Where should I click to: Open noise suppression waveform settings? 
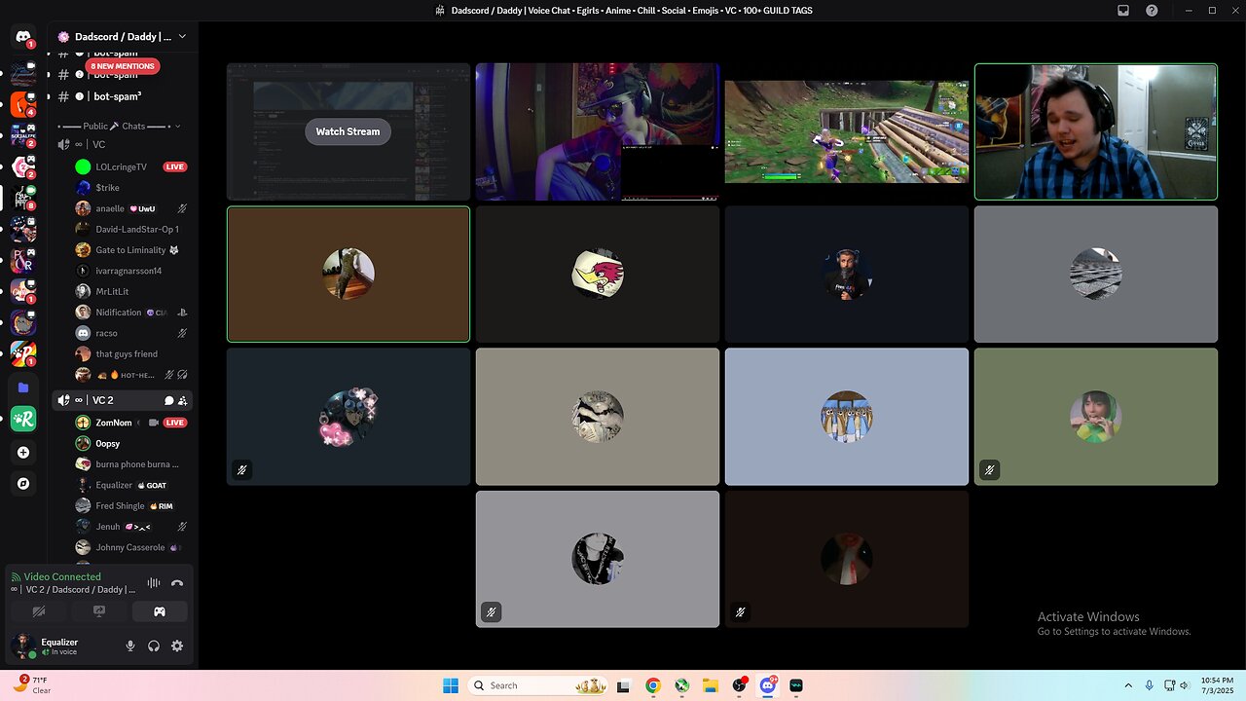(154, 583)
